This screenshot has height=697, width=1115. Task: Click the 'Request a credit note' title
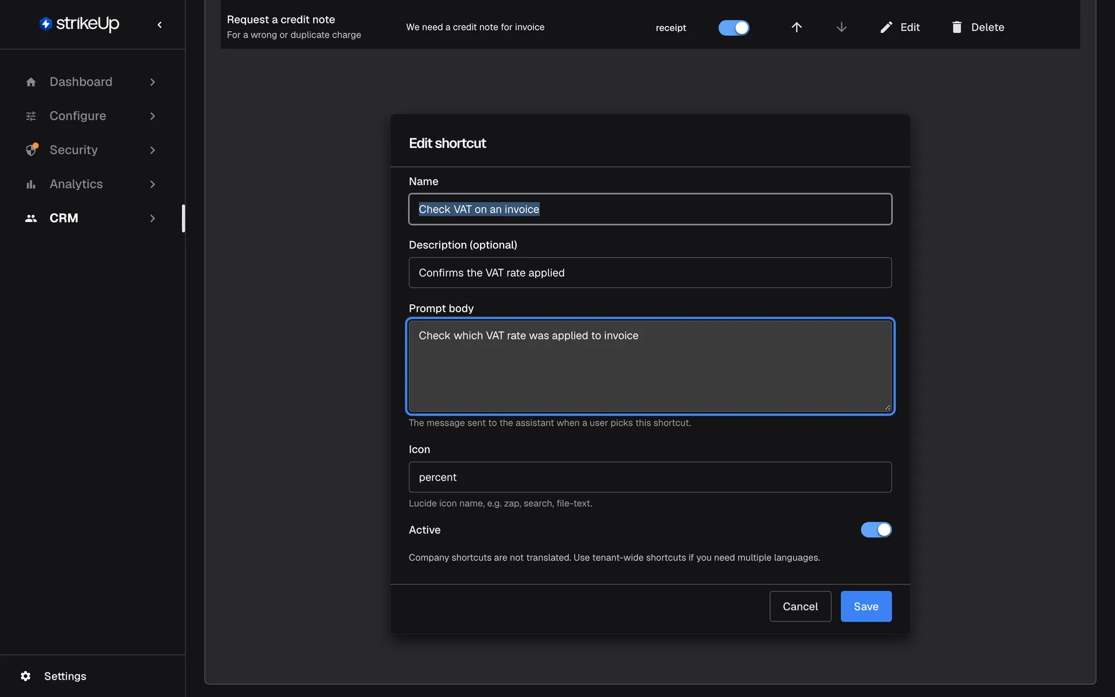(x=281, y=20)
